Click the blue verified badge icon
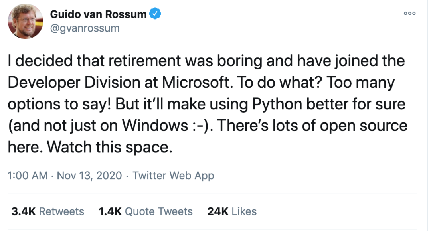Viewport: 431px width, 231px height. coord(155,15)
